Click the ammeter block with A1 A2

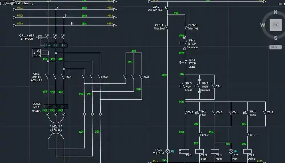(x=37, y=53)
